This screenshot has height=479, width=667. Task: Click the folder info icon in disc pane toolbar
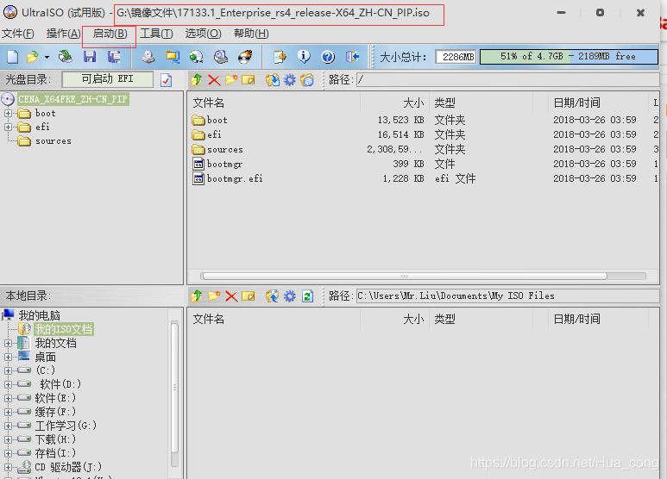click(x=306, y=80)
